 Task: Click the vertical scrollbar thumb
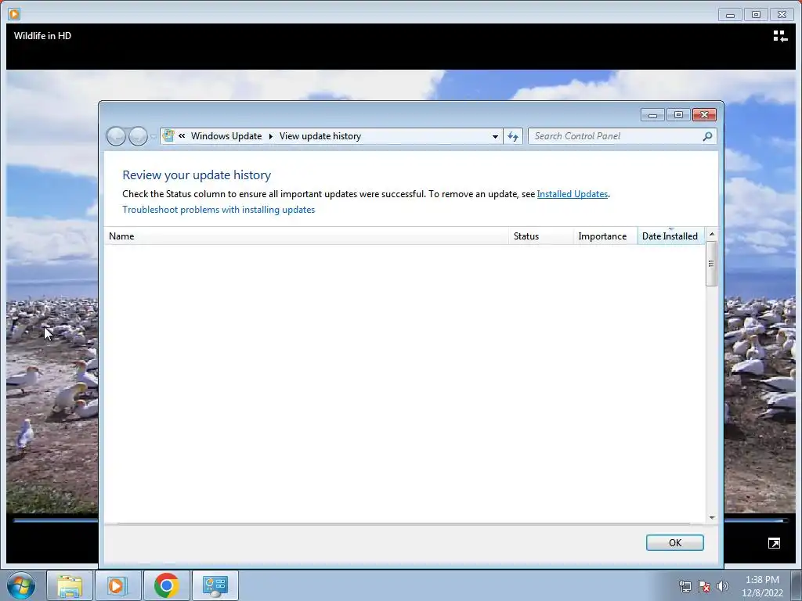tap(711, 264)
